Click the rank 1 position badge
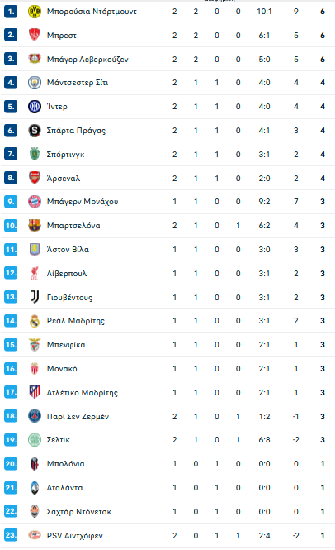 click(11, 12)
